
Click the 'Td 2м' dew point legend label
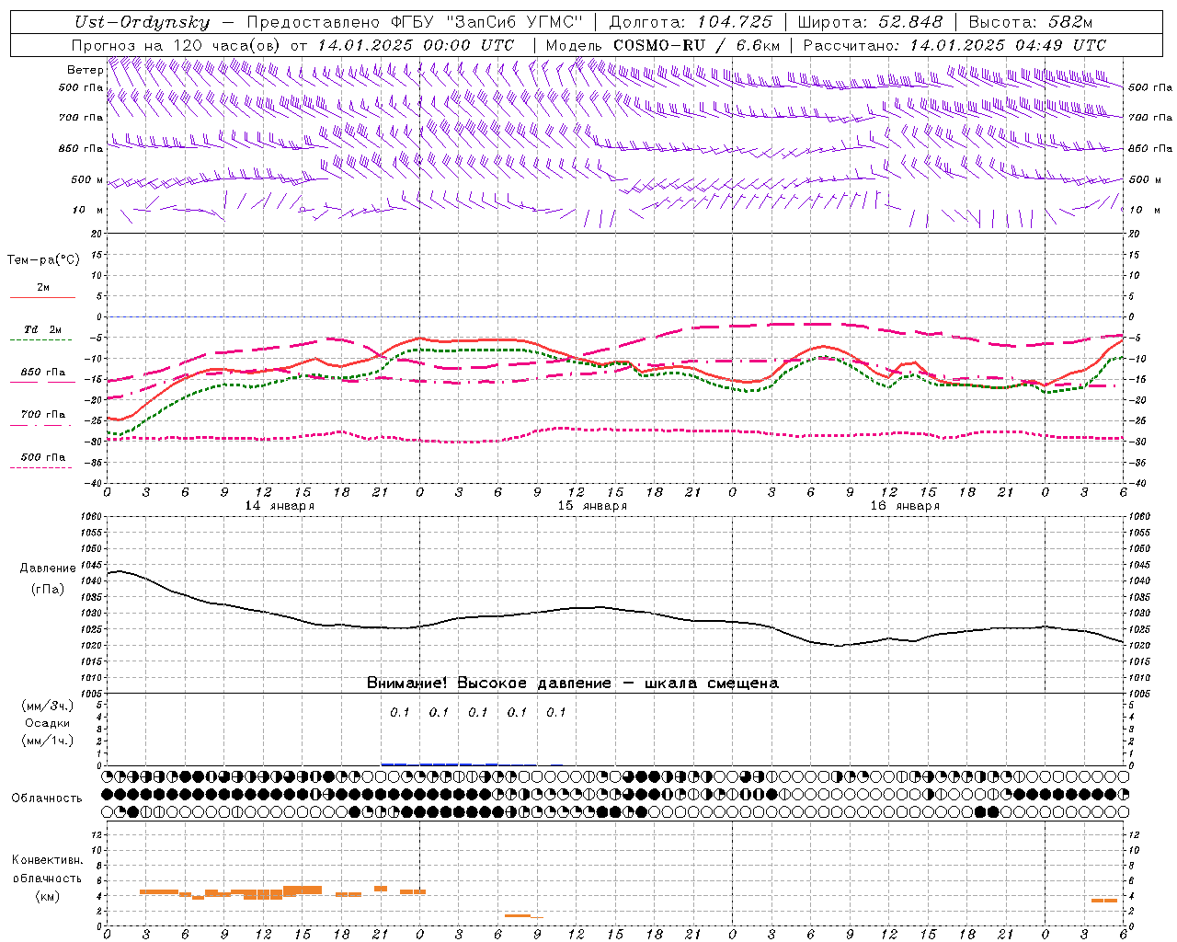coord(43,329)
